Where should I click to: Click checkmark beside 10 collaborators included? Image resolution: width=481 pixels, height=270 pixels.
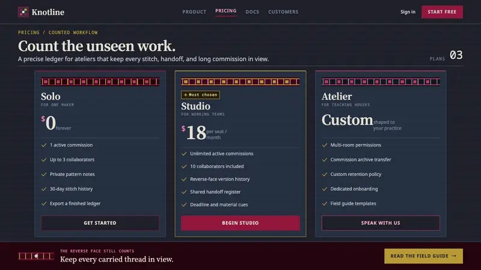184,167
